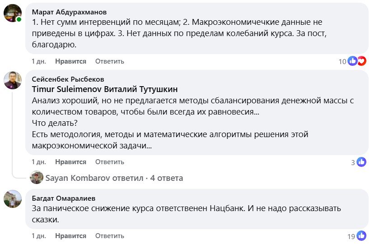The image size is (375, 244).
Task: Open Сейсенбек Рысбеков's profile picture
Action: [x=13, y=80]
